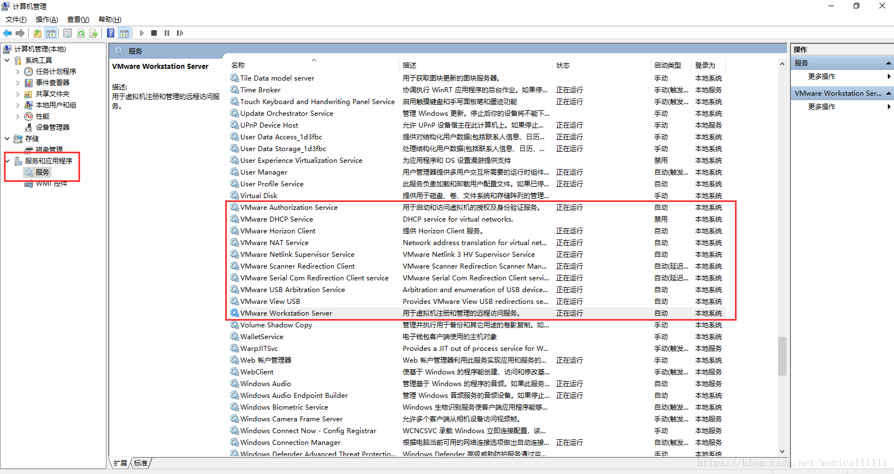This screenshot has width=894, height=474.
Task: Click the Pause service icon
Action: coord(167,33)
